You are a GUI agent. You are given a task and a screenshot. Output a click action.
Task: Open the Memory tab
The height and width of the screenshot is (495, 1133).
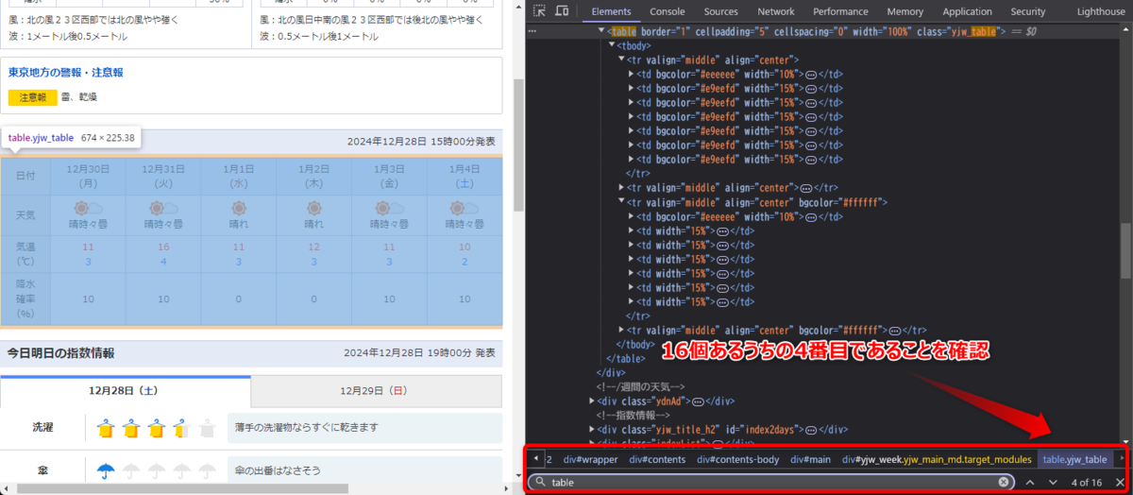pyautogui.click(x=905, y=11)
